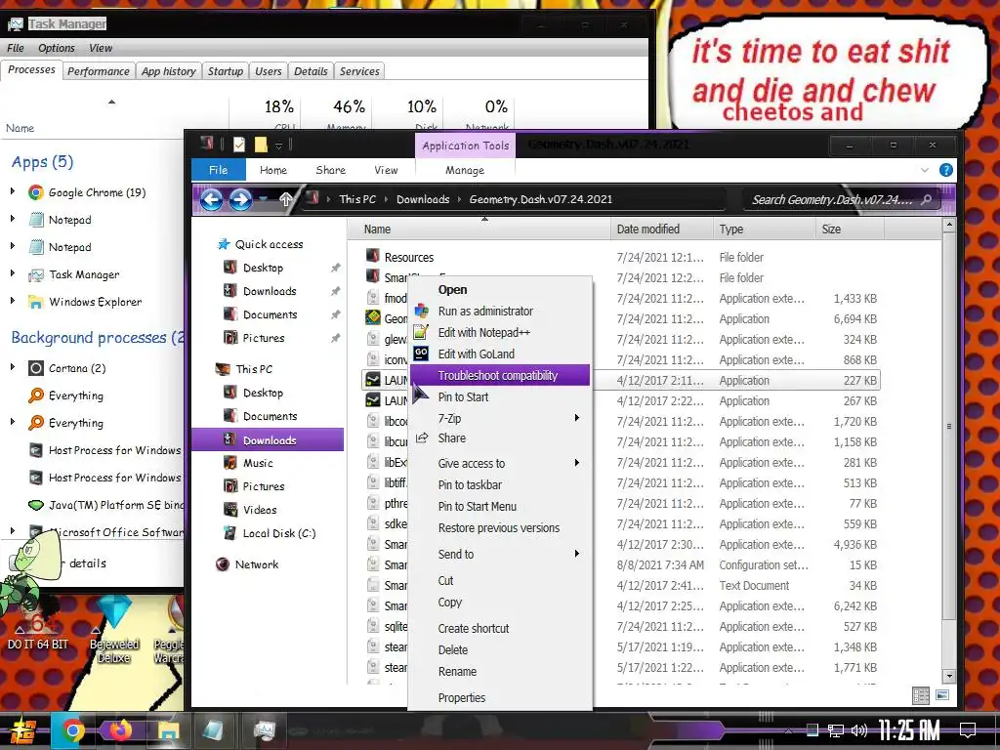1000x750 pixels.
Task: Click Downloads in the address bar breadcrumb
Action: [x=423, y=199]
